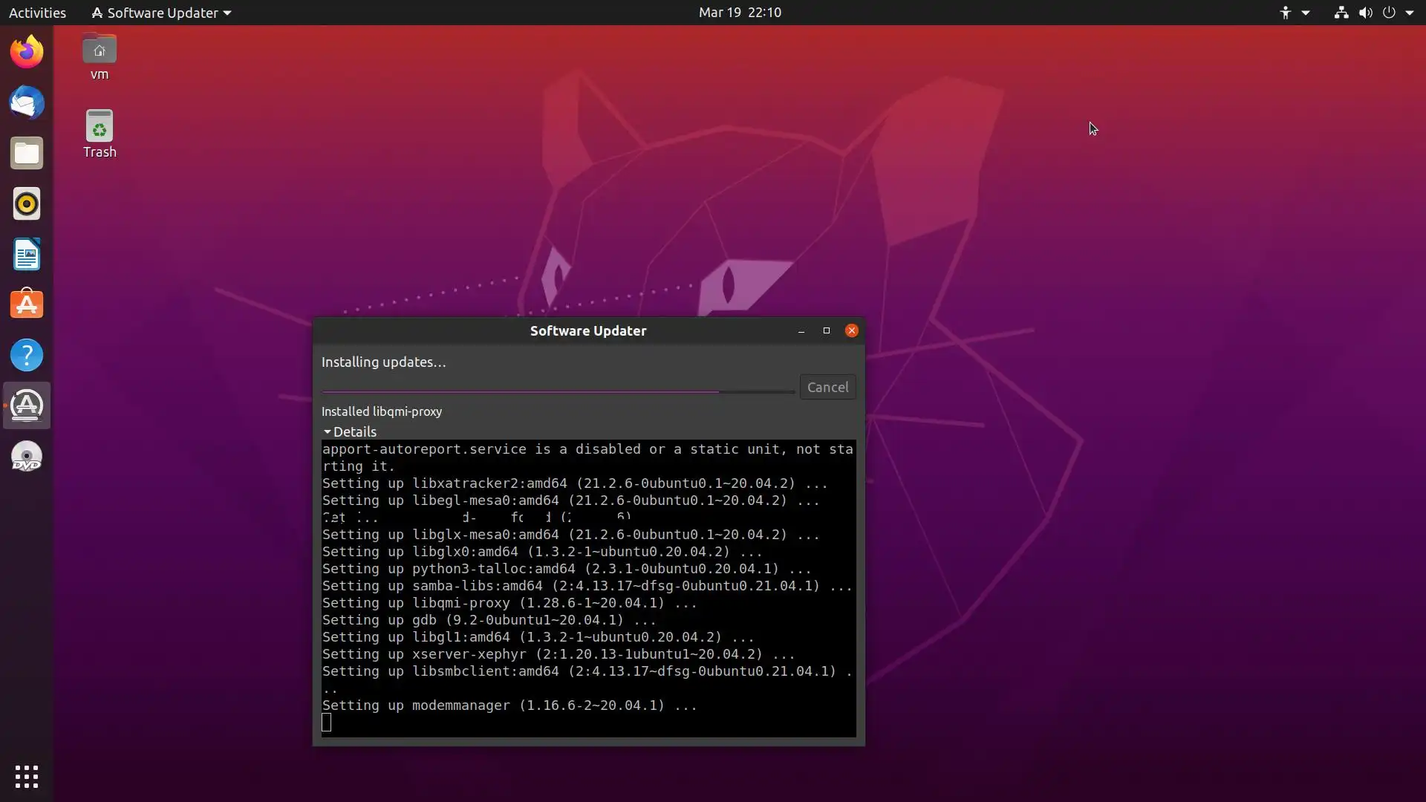Screen dimensions: 1426x802
Task: Launch LibreOffice Writer from the dock
Action: coord(27,254)
